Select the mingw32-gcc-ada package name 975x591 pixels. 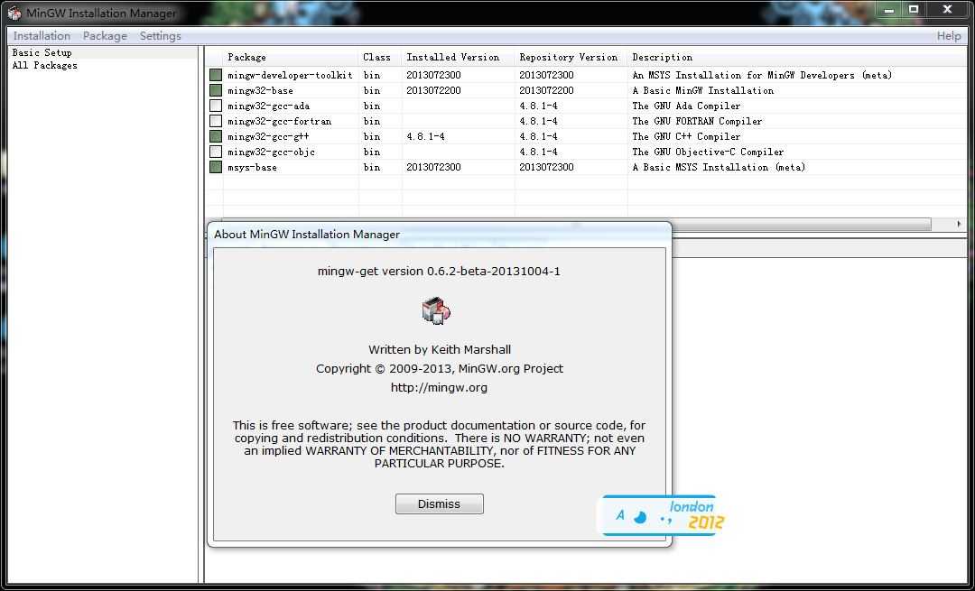click(x=268, y=106)
